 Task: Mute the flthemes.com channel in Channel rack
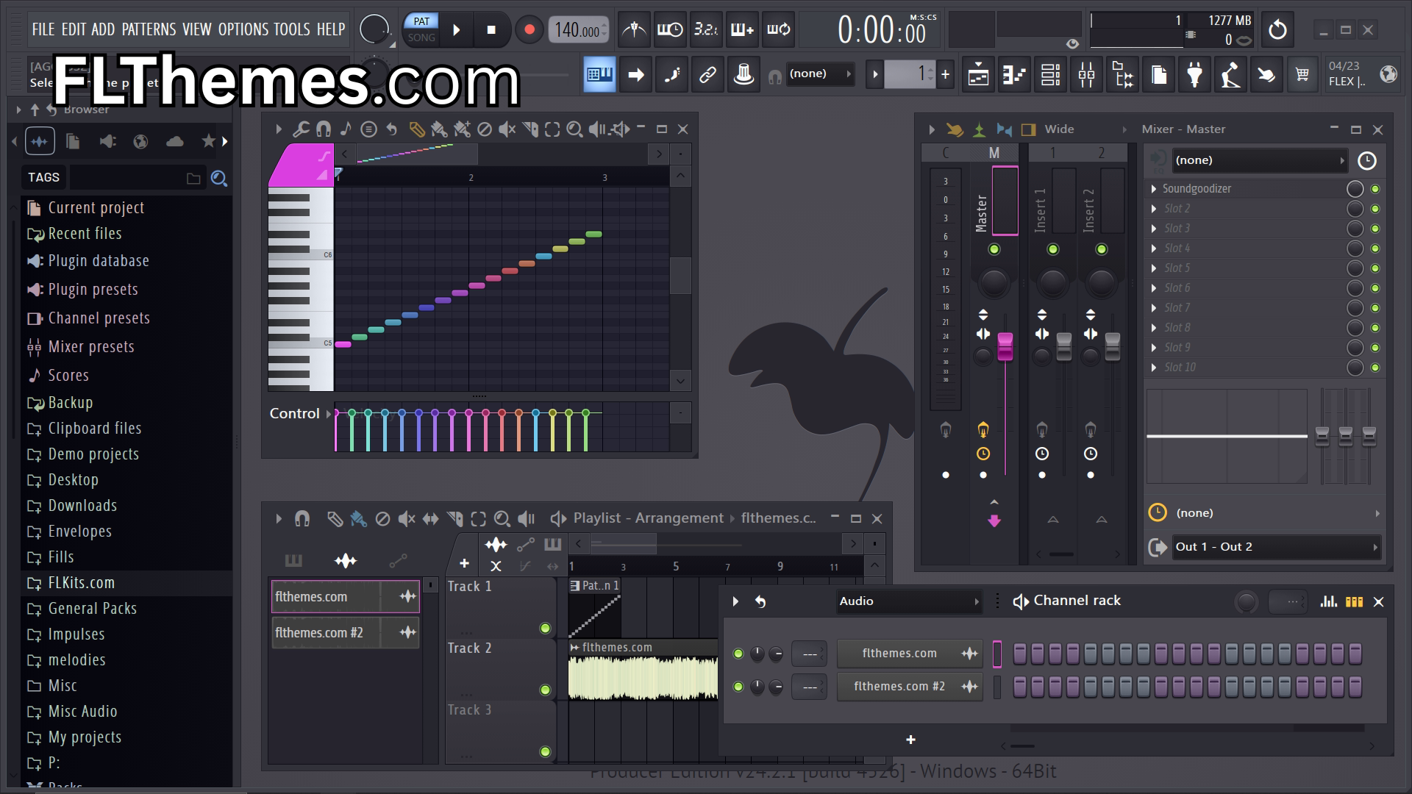[x=738, y=654]
